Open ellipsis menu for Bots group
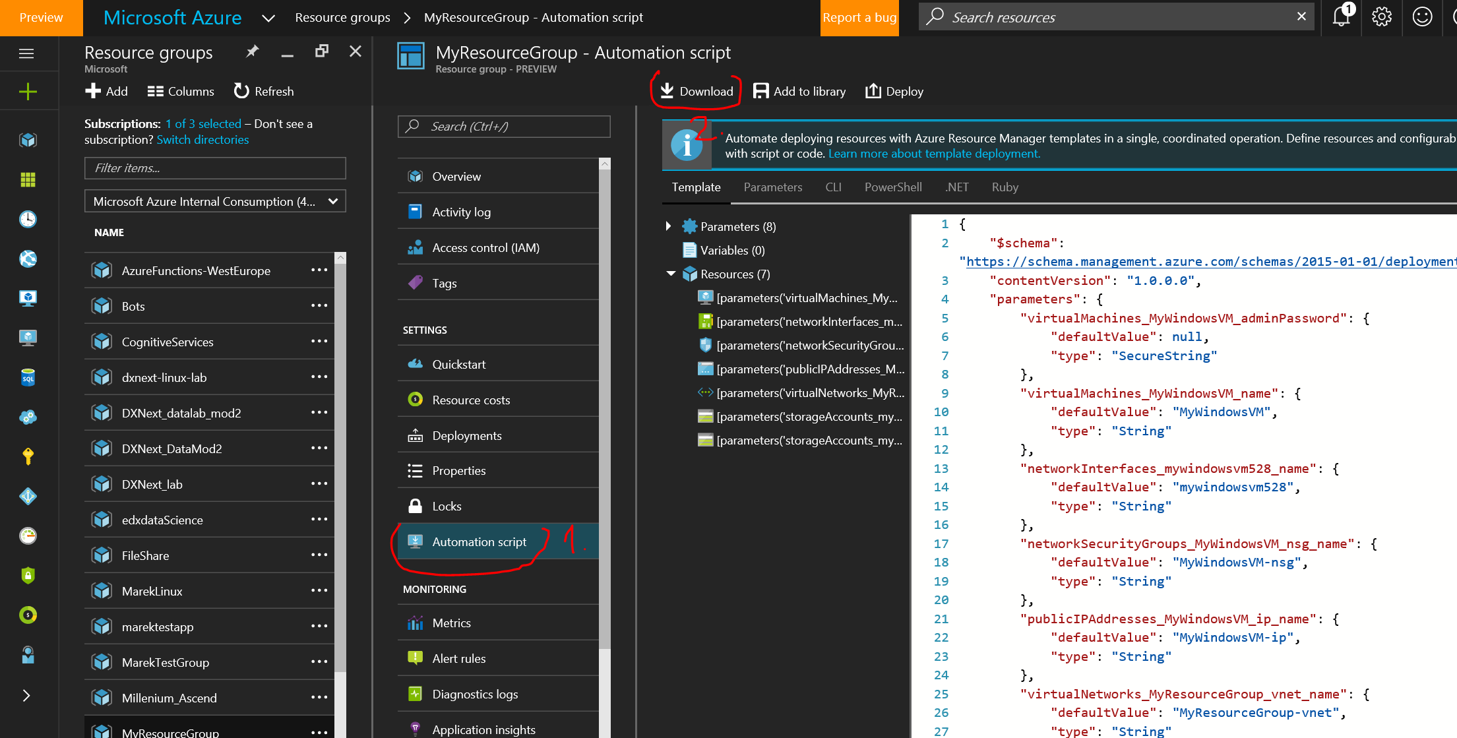This screenshot has width=1457, height=738. coord(319,306)
